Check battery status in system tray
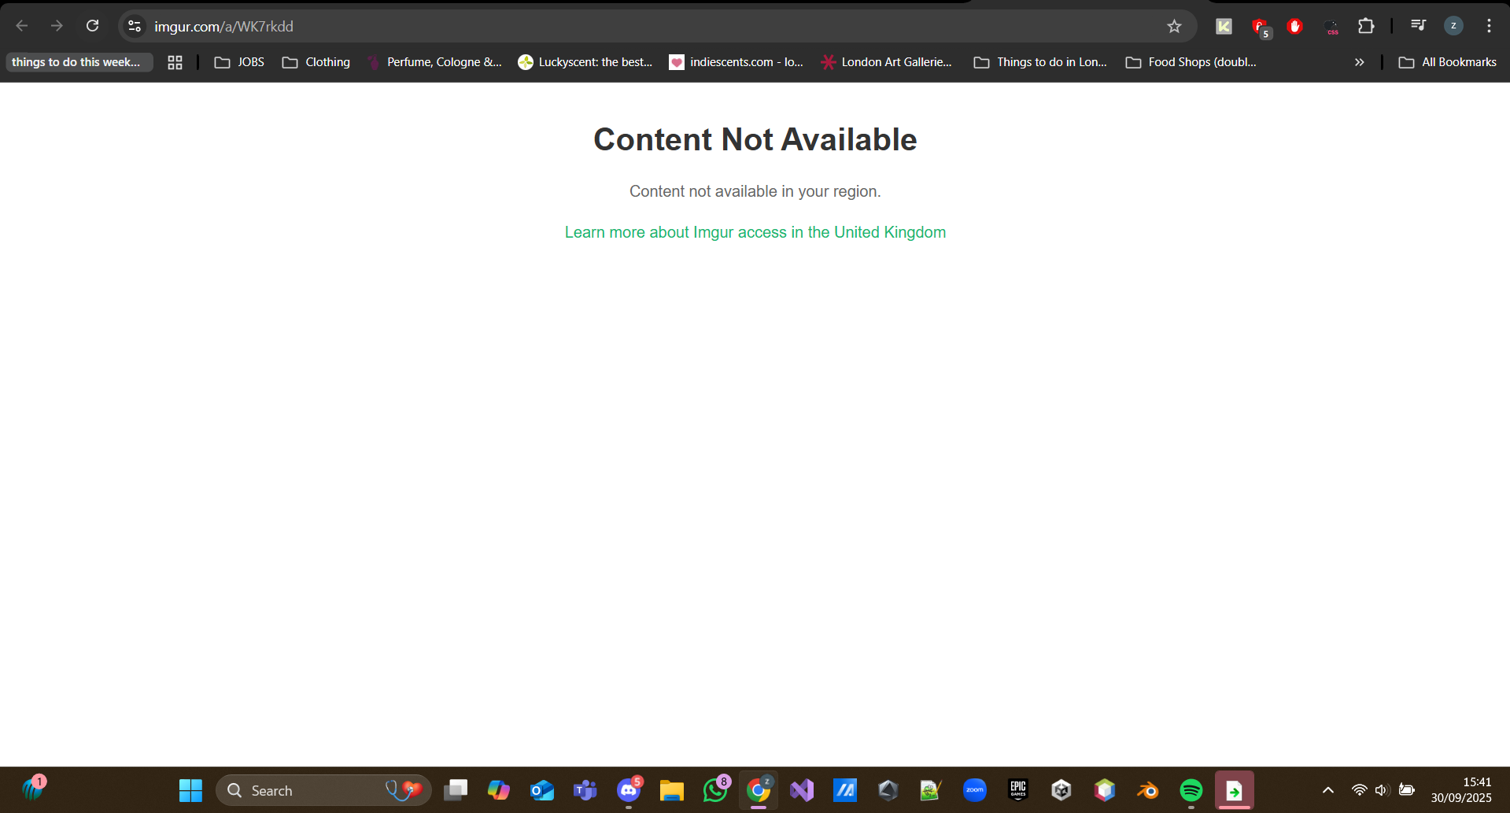 click(1407, 790)
